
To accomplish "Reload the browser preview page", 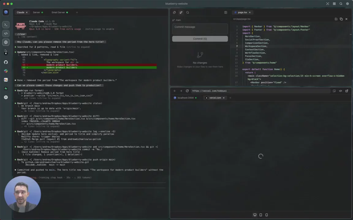I will pyautogui.click(x=187, y=91).
